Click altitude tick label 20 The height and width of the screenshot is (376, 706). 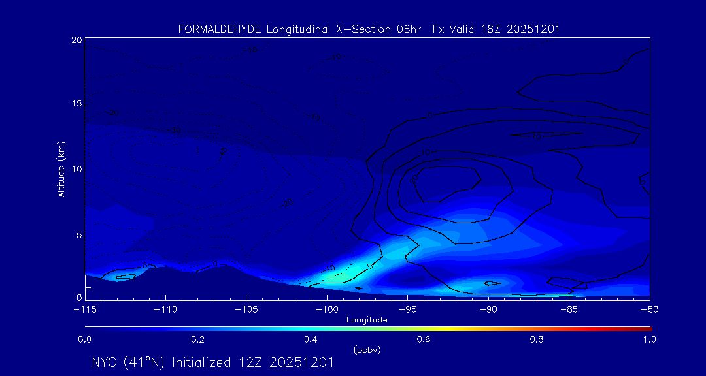[x=76, y=40]
